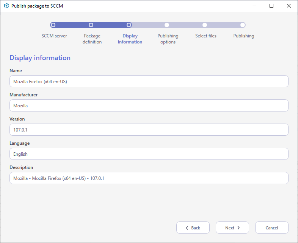Image resolution: width=298 pixels, height=243 pixels.
Task: Jump to the Publishing options step circle
Action: coord(167,25)
